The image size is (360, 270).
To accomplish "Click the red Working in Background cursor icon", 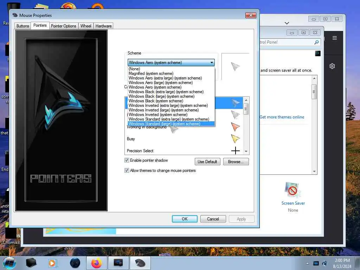I will (235, 127).
